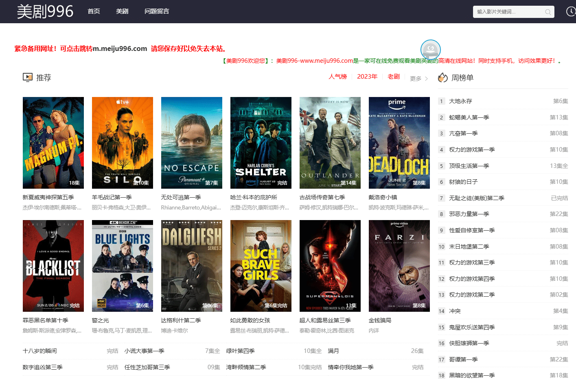Go to the 美剧 menu
This screenshot has height=379, width=576.
(x=122, y=11)
